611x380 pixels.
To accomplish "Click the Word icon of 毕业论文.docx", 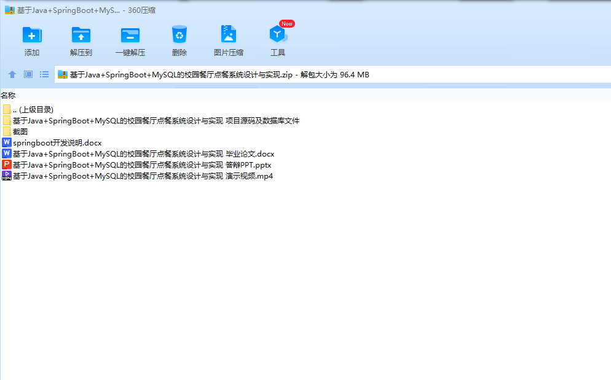I will pyautogui.click(x=7, y=153).
